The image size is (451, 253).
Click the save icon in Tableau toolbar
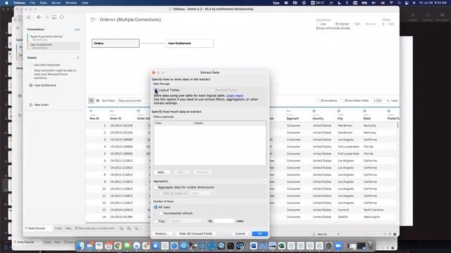pyautogui.click(x=54, y=17)
